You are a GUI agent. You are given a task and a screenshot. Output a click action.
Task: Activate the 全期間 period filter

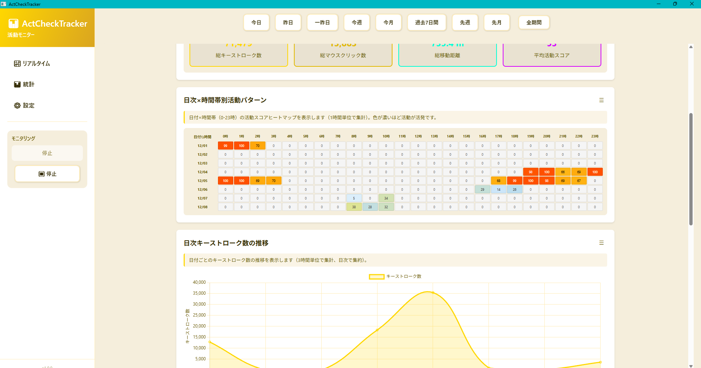(534, 22)
